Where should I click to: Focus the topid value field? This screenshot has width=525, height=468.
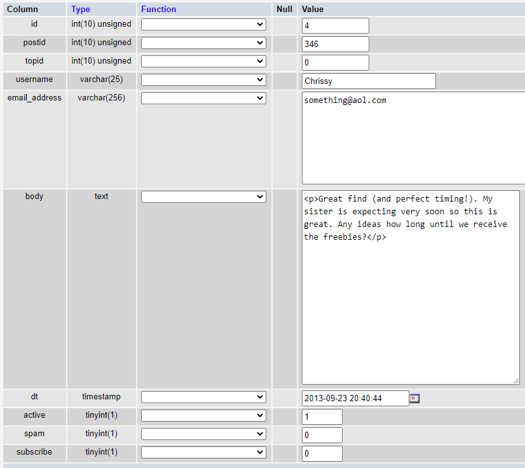(x=336, y=63)
